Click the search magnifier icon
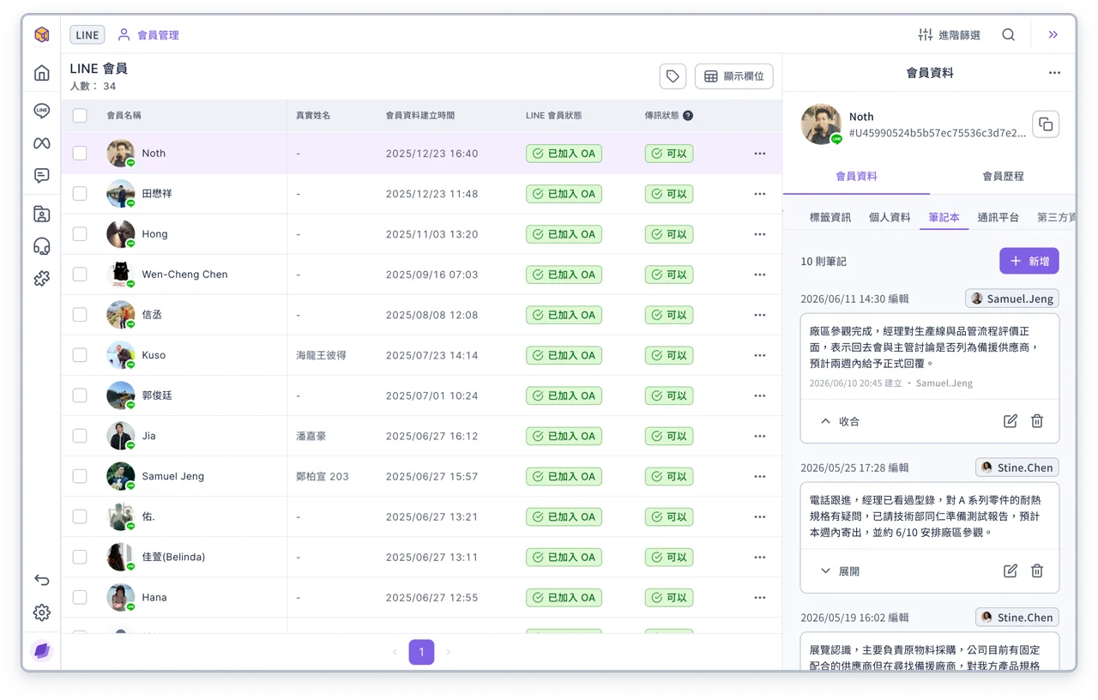 (x=1009, y=35)
